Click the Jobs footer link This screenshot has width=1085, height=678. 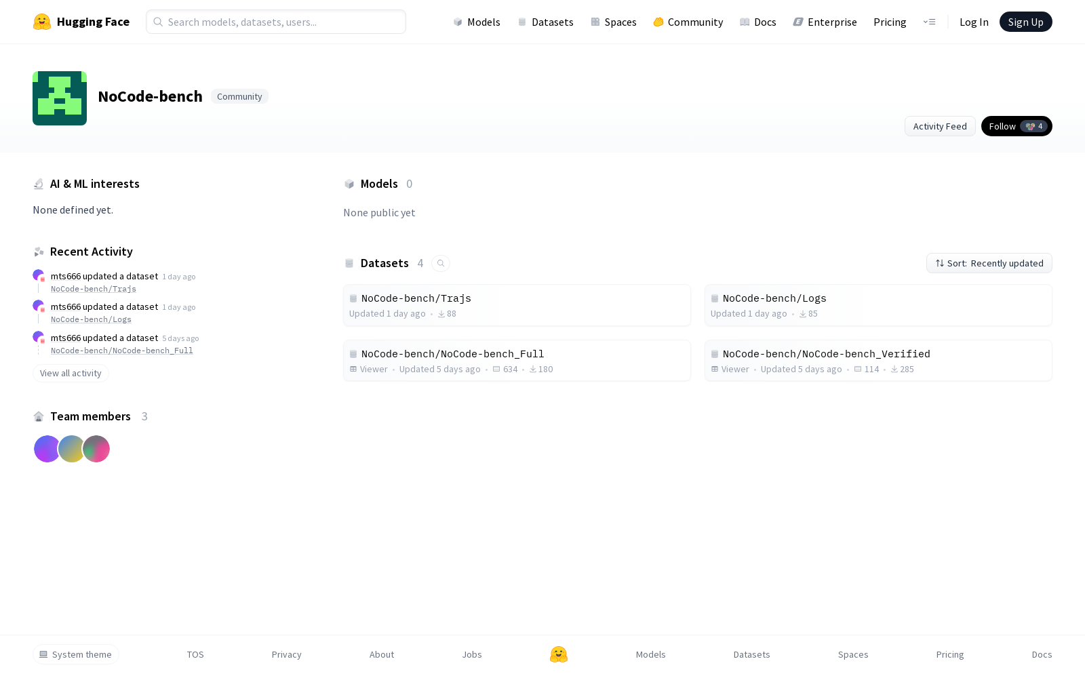472,654
